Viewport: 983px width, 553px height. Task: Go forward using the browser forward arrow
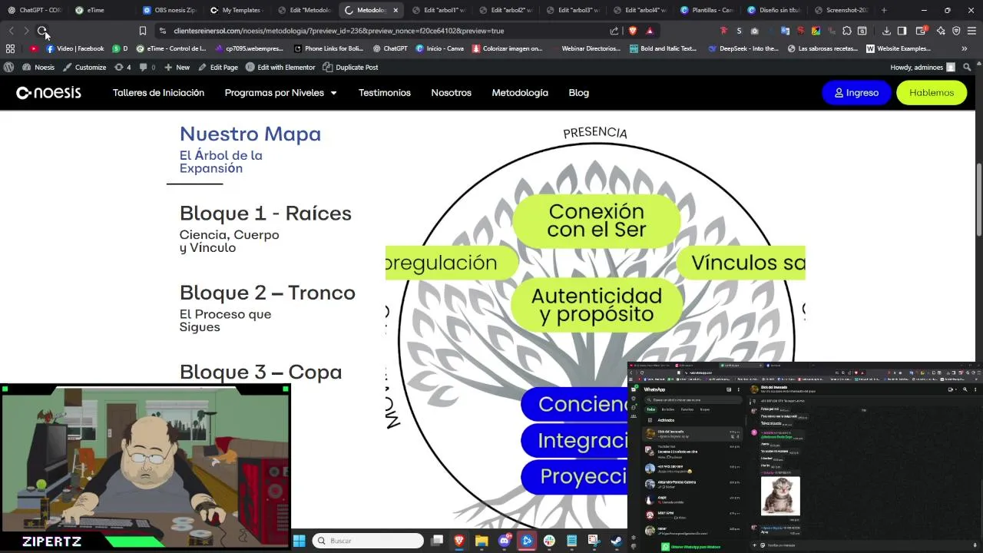click(x=26, y=31)
